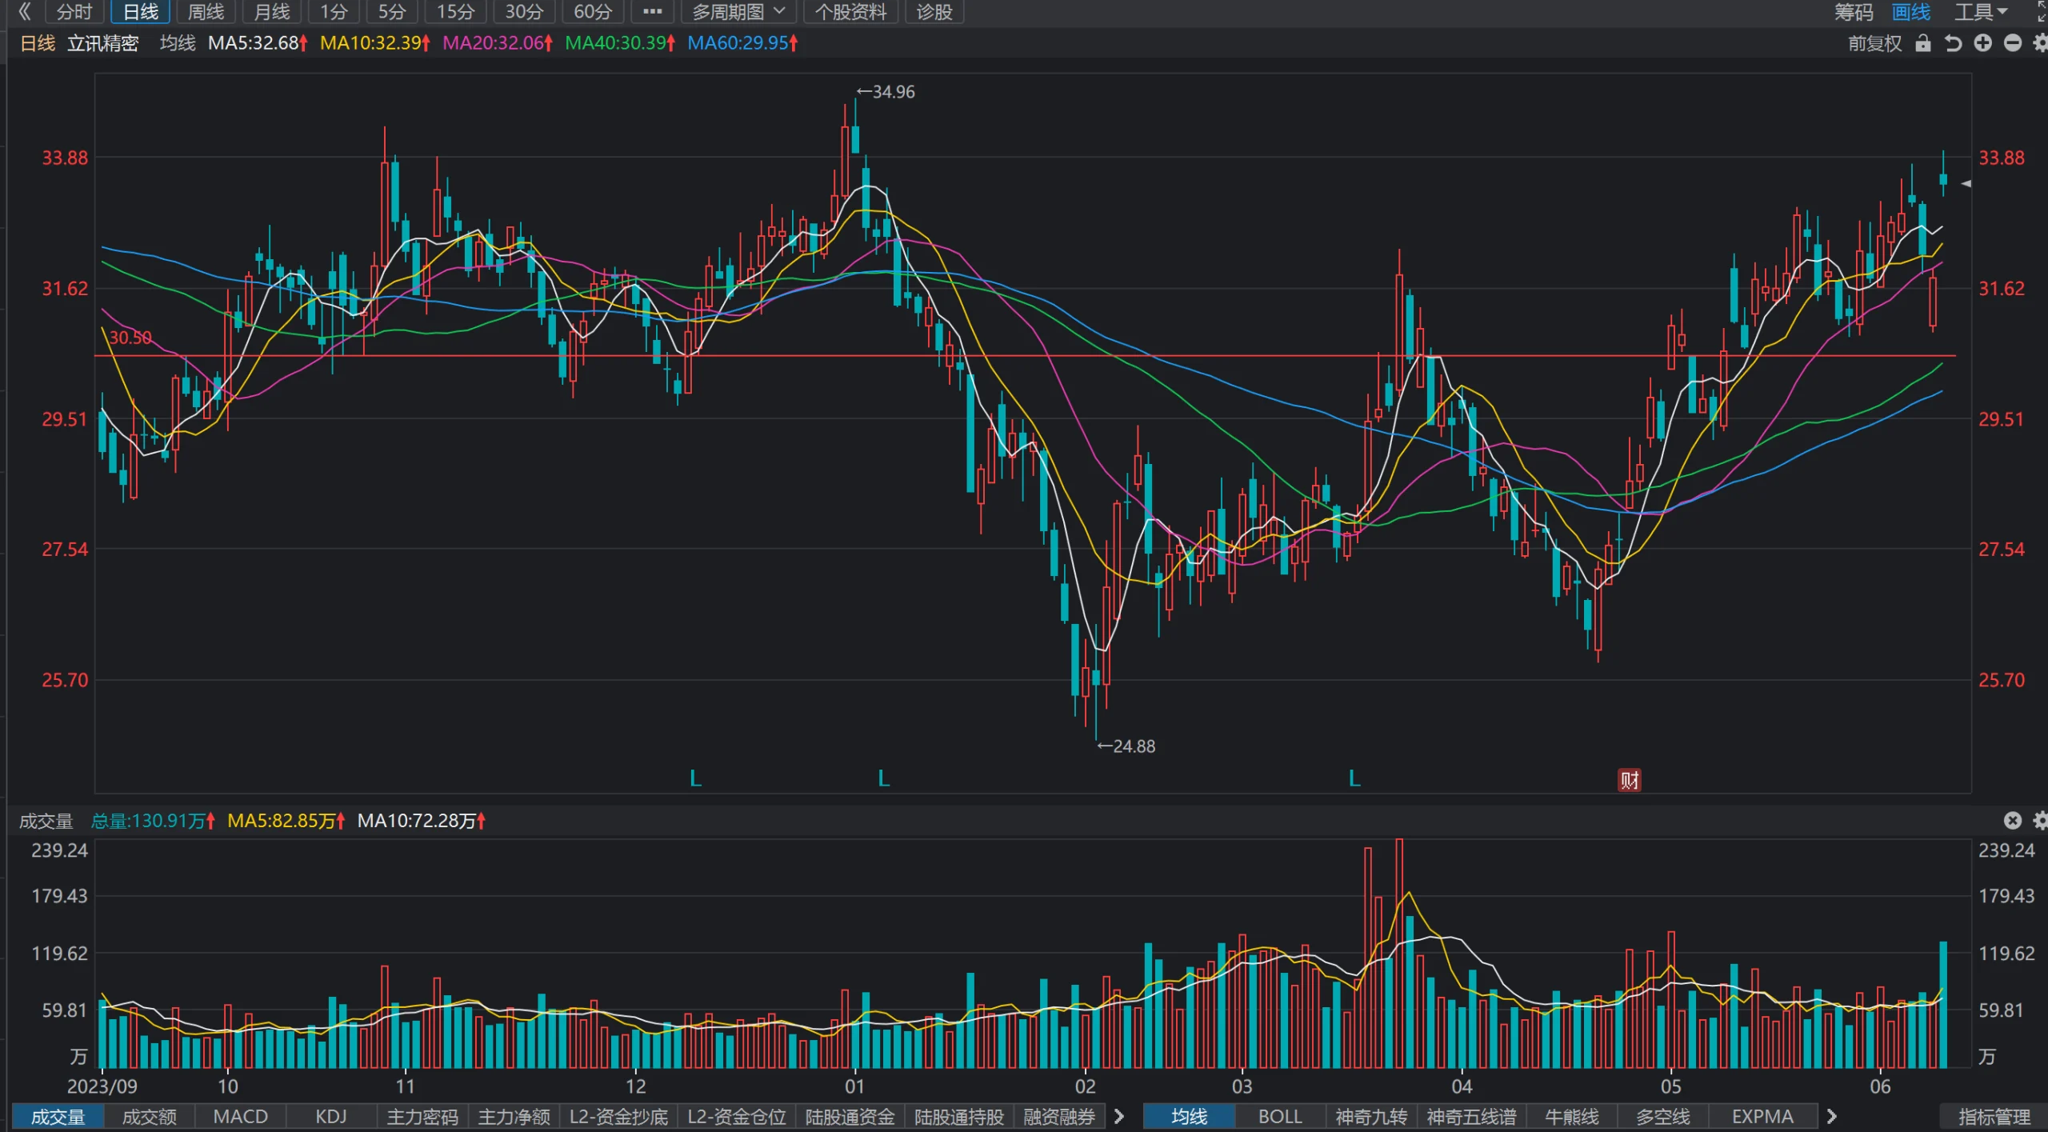
Task: Click the MA40:30.39 legend label
Action: click(620, 43)
